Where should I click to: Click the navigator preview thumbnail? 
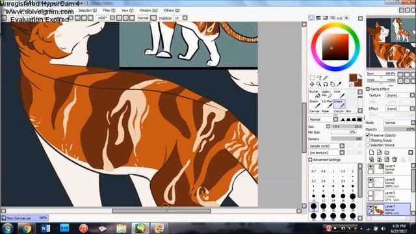391,43
